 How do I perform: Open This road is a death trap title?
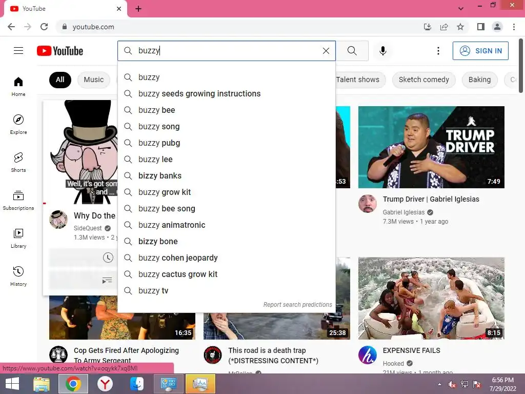(273, 356)
